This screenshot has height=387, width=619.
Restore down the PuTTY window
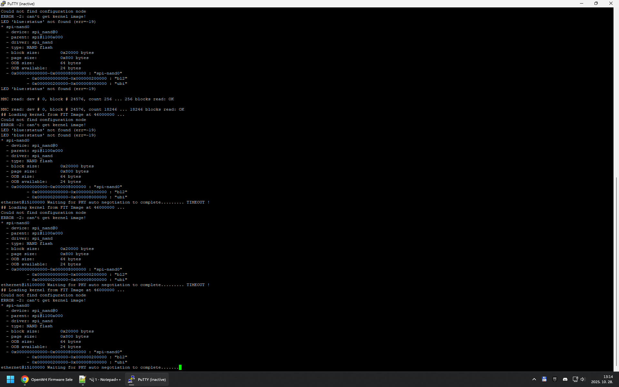596,4
